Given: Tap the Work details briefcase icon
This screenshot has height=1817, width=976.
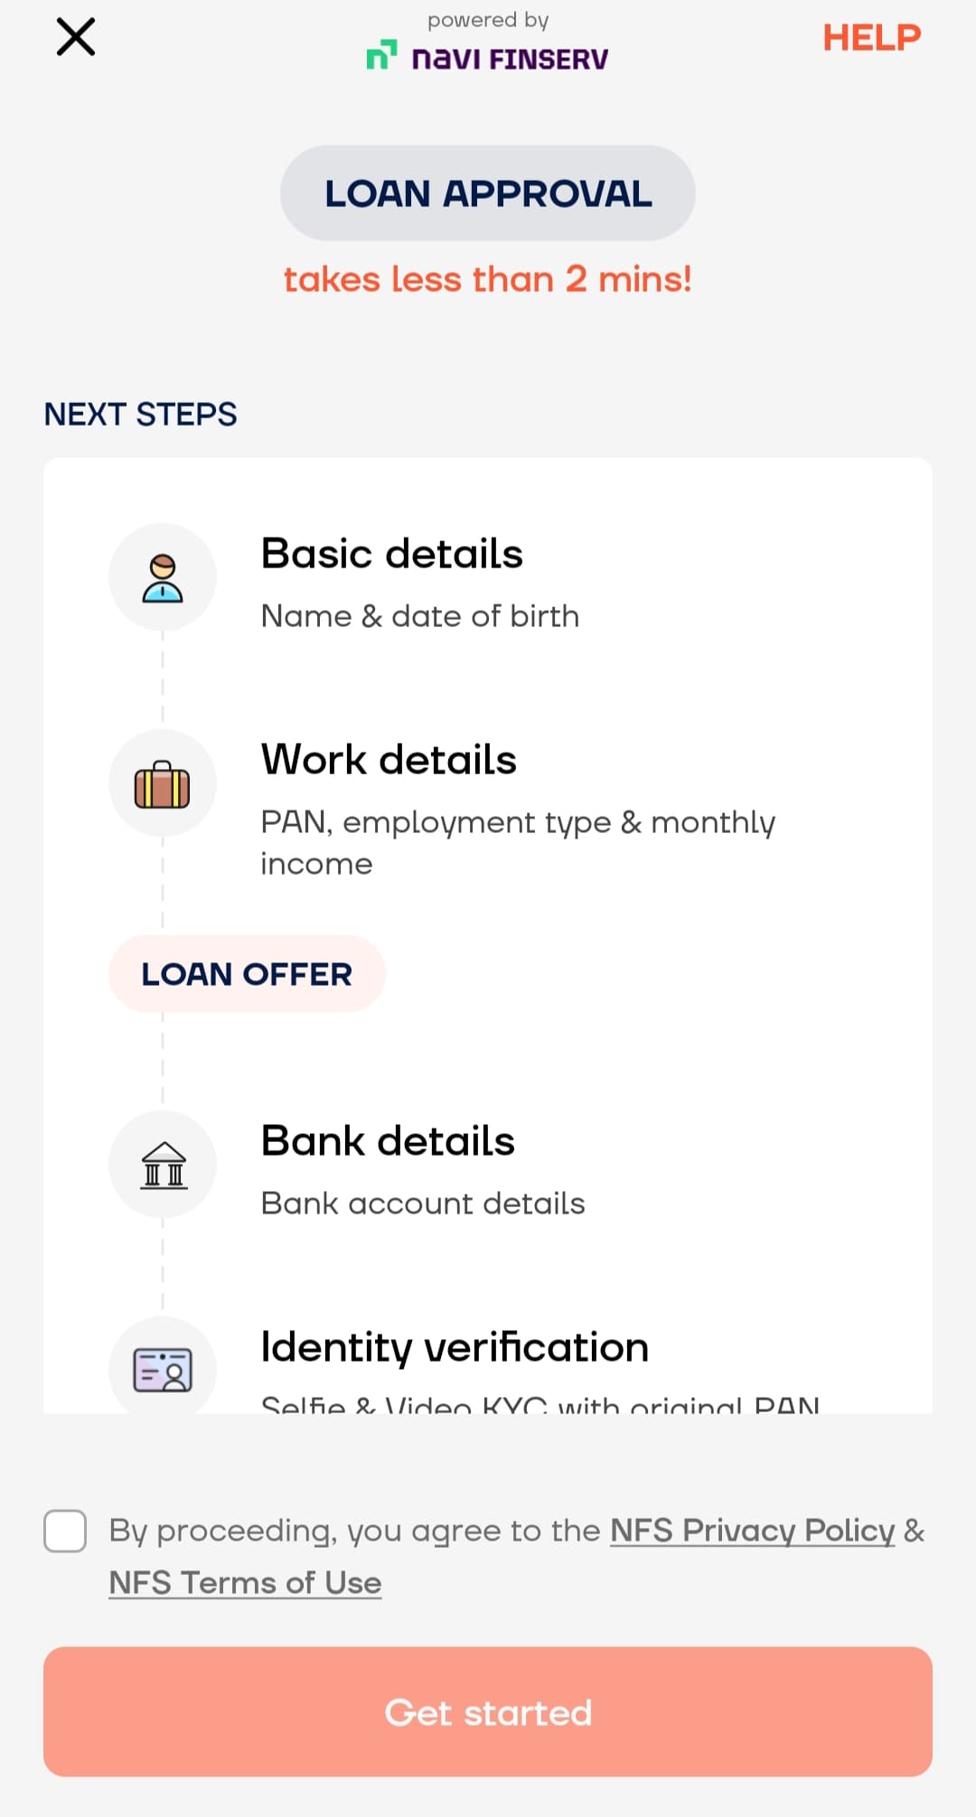Looking at the screenshot, I should pos(163,783).
